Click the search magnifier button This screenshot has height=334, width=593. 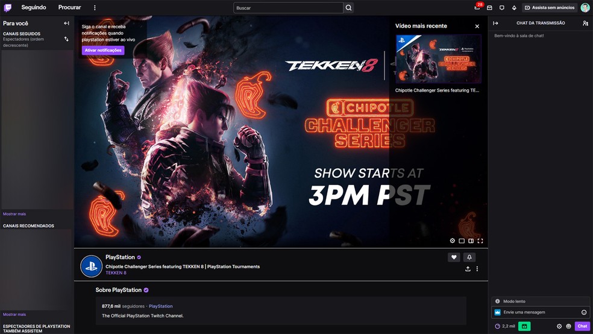tap(349, 8)
